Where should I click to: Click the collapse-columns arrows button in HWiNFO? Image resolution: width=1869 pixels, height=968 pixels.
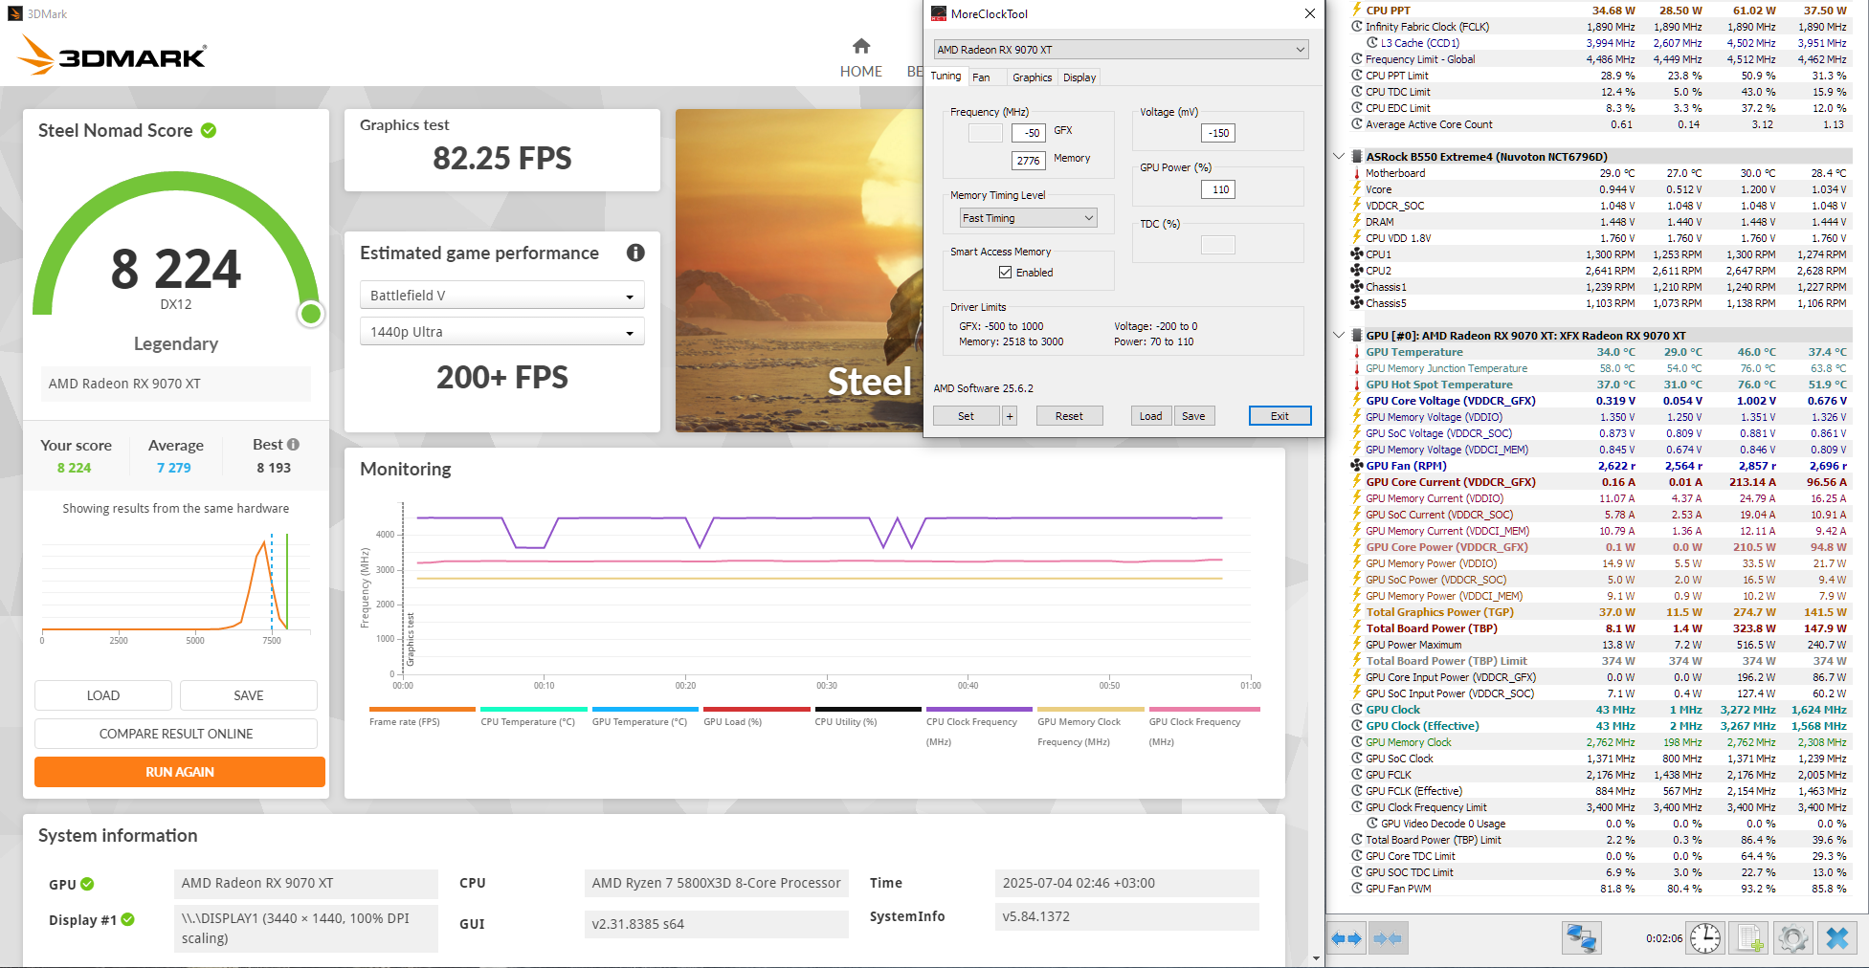[x=1388, y=938]
